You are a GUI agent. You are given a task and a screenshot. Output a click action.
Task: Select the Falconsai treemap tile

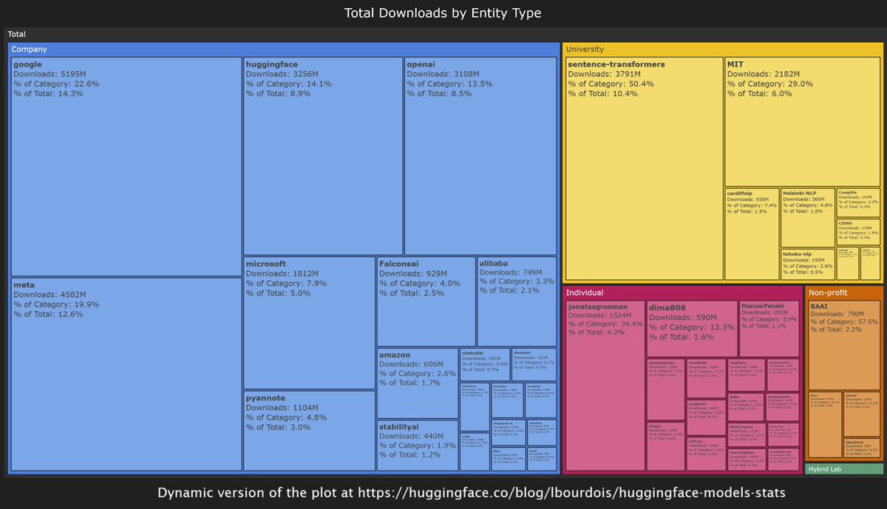426,301
